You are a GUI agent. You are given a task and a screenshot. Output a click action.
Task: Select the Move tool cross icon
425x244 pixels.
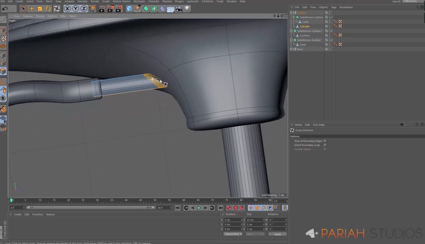(x=32, y=9)
